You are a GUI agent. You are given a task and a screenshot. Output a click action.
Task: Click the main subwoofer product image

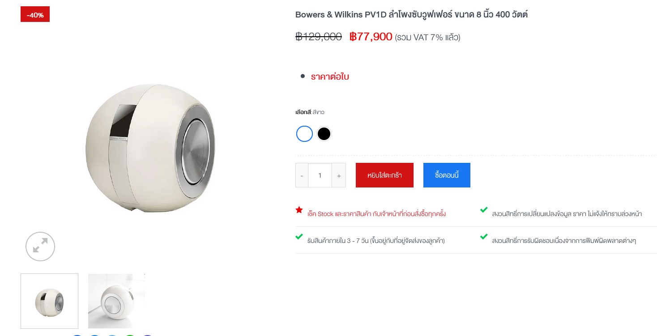[x=150, y=148]
